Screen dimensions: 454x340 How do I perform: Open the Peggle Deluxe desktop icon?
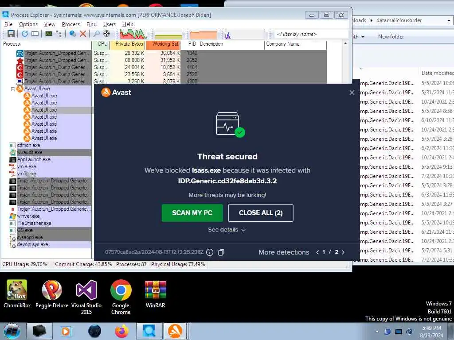point(52,294)
